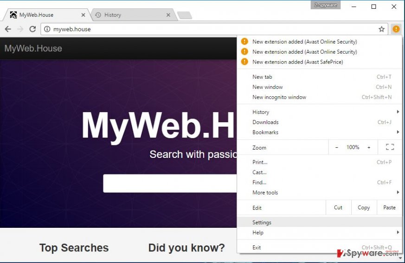Viewport: 405px width, 263px height.
Task: Choose New tab from the menu
Action: click(319, 77)
